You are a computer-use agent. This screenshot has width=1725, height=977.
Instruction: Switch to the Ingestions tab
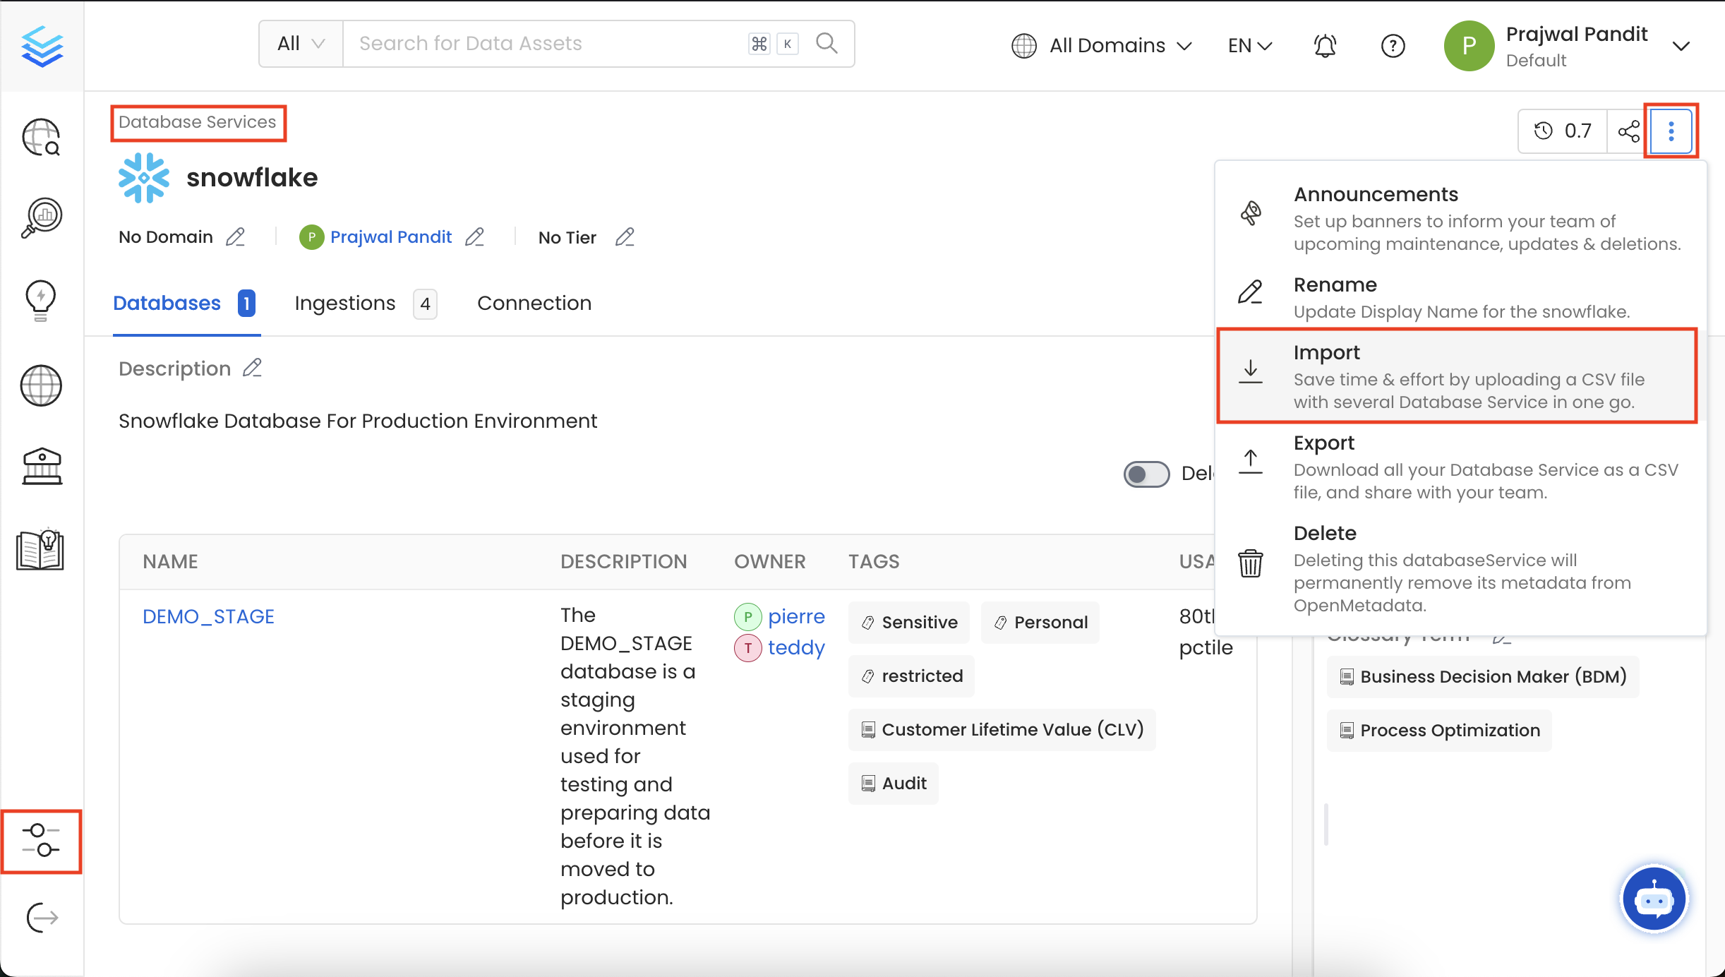pyautogui.click(x=344, y=303)
